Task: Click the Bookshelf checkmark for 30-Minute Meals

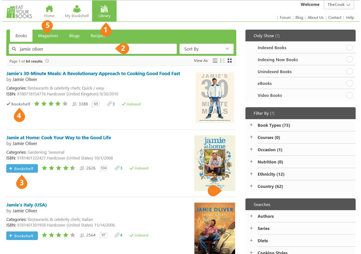Action: 18,104
